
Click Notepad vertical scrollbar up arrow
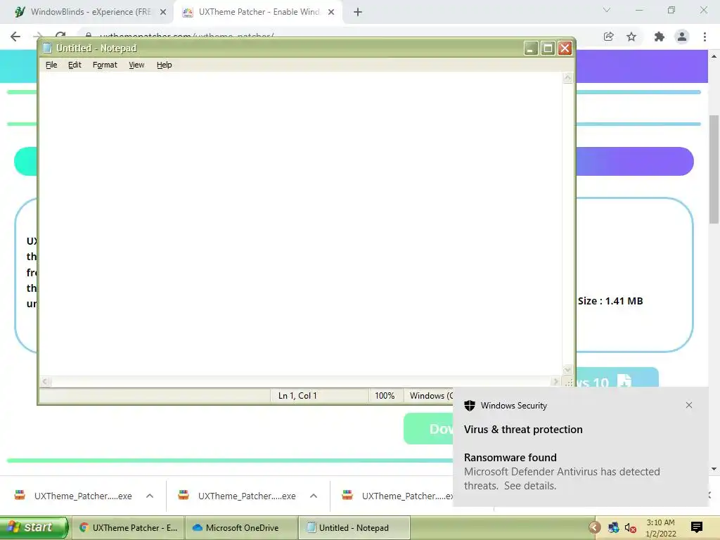pos(567,78)
